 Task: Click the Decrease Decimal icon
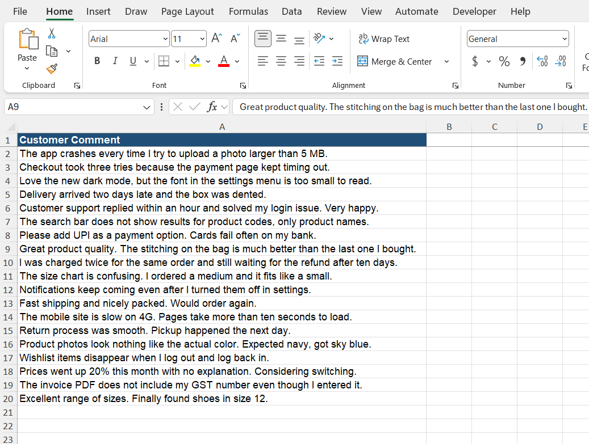click(561, 61)
